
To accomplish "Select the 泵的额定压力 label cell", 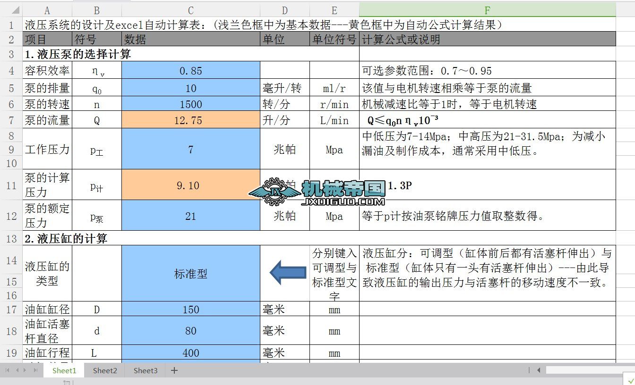I will coord(47,216).
